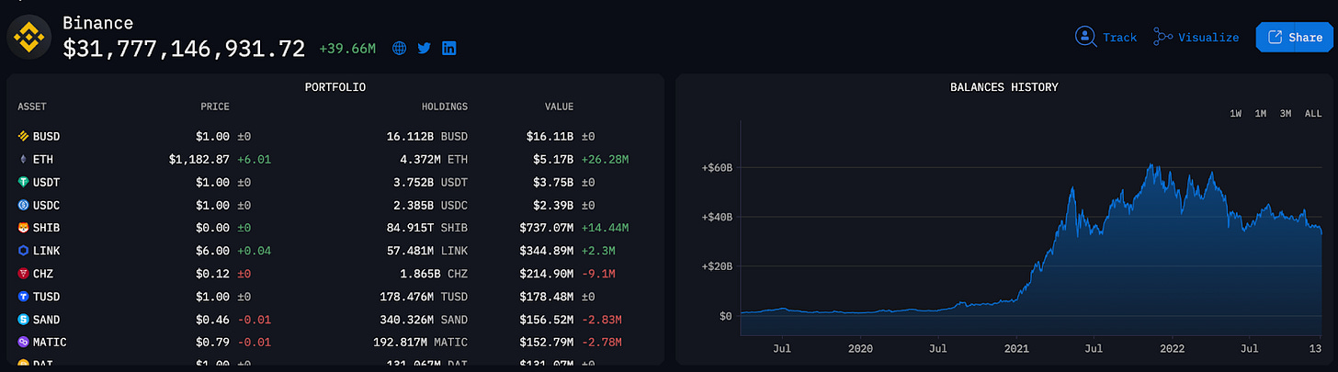Click the -2.83M SAND value change
The height and width of the screenshot is (372, 1338).
[601, 320]
